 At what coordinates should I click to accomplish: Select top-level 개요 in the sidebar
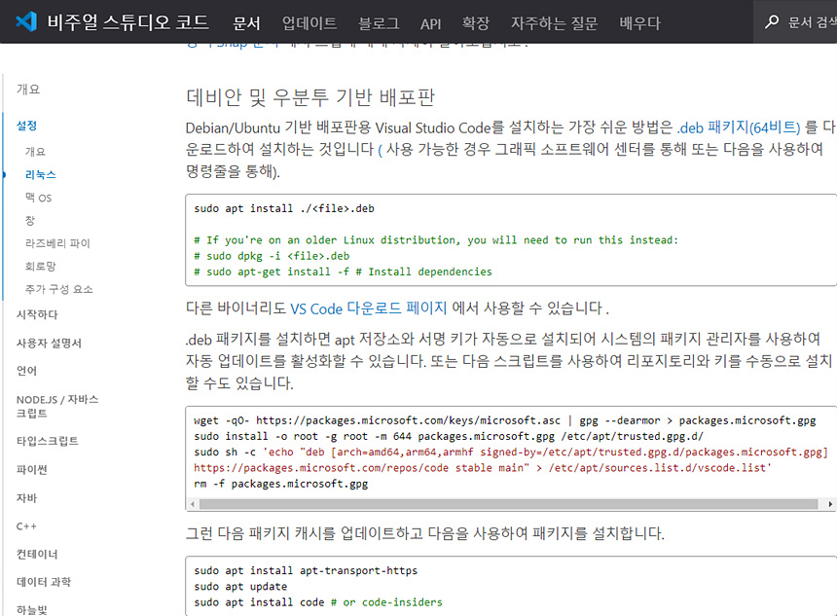[28, 90]
